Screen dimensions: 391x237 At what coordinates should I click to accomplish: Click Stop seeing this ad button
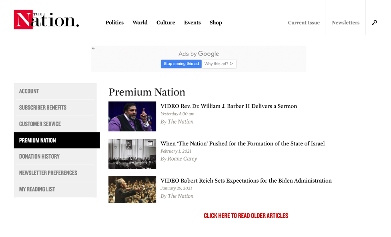[181, 64]
